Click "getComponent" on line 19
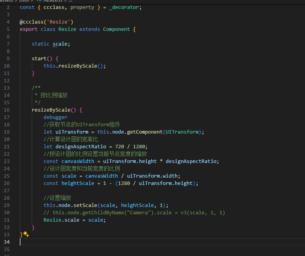305x256 pixels. (145, 132)
